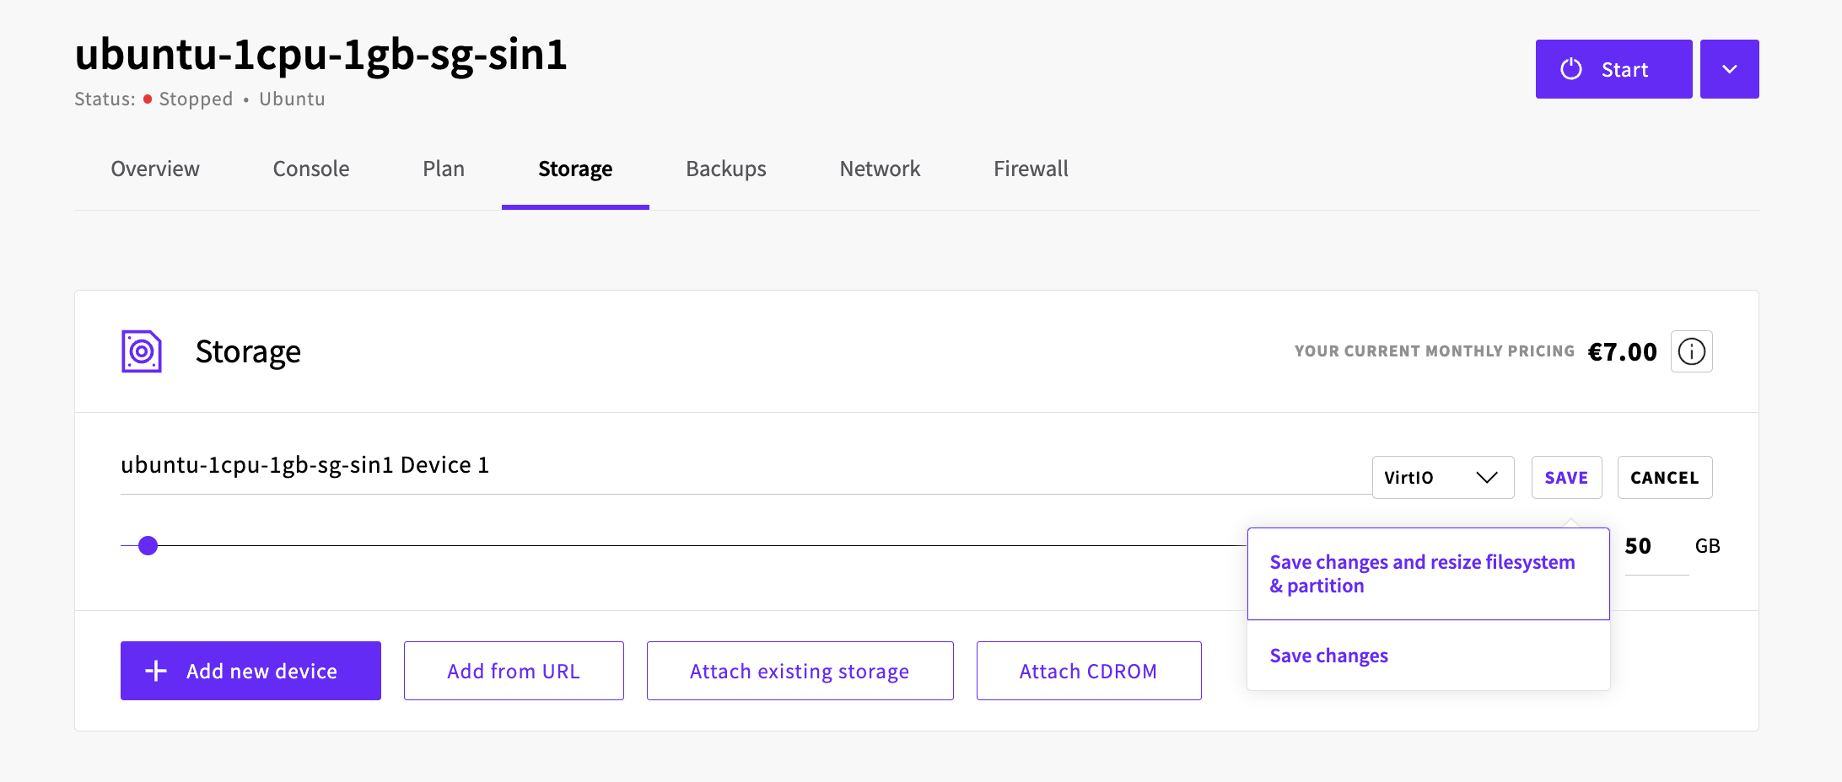This screenshot has width=1842, height=782.
Task: Switch to the Overview tab
Action: [155, 169]
